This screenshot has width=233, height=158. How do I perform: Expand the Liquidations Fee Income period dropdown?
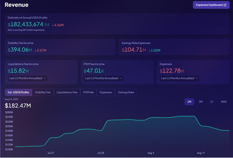pyautogui.click(x=28, y=78)
